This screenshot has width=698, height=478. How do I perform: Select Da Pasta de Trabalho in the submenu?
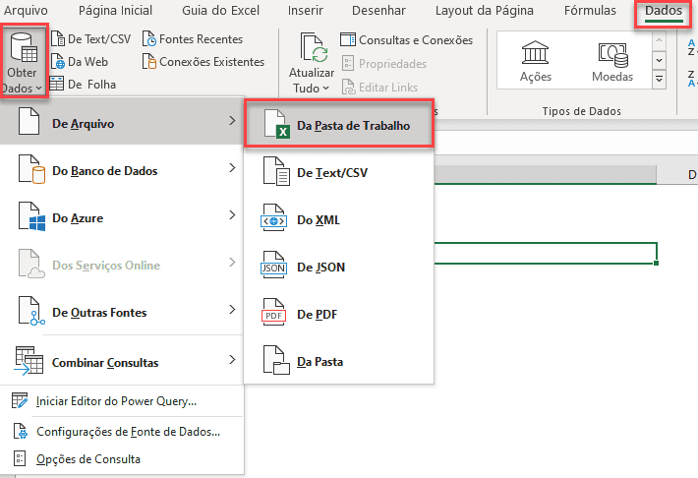(339, 124)
